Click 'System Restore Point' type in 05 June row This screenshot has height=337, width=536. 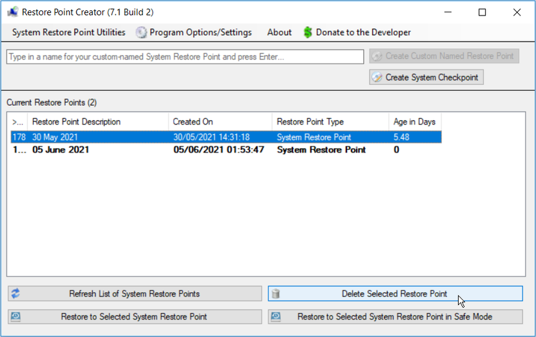322,150
